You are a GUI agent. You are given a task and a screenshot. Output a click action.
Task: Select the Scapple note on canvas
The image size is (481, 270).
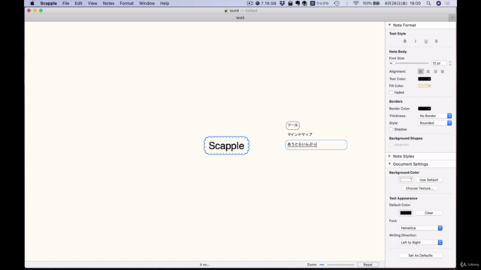(226, 145)
